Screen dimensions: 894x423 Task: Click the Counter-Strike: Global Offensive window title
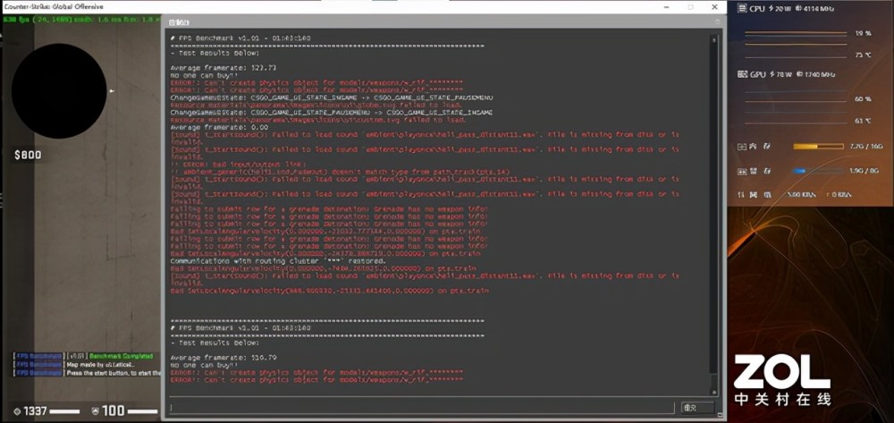(54, 6)
